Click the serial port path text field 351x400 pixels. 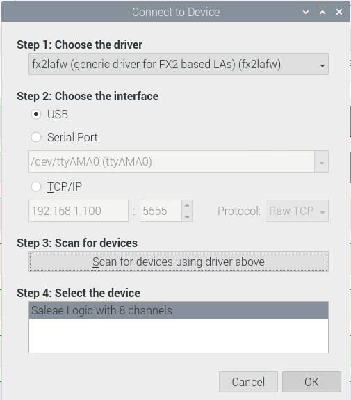(172, 161)
